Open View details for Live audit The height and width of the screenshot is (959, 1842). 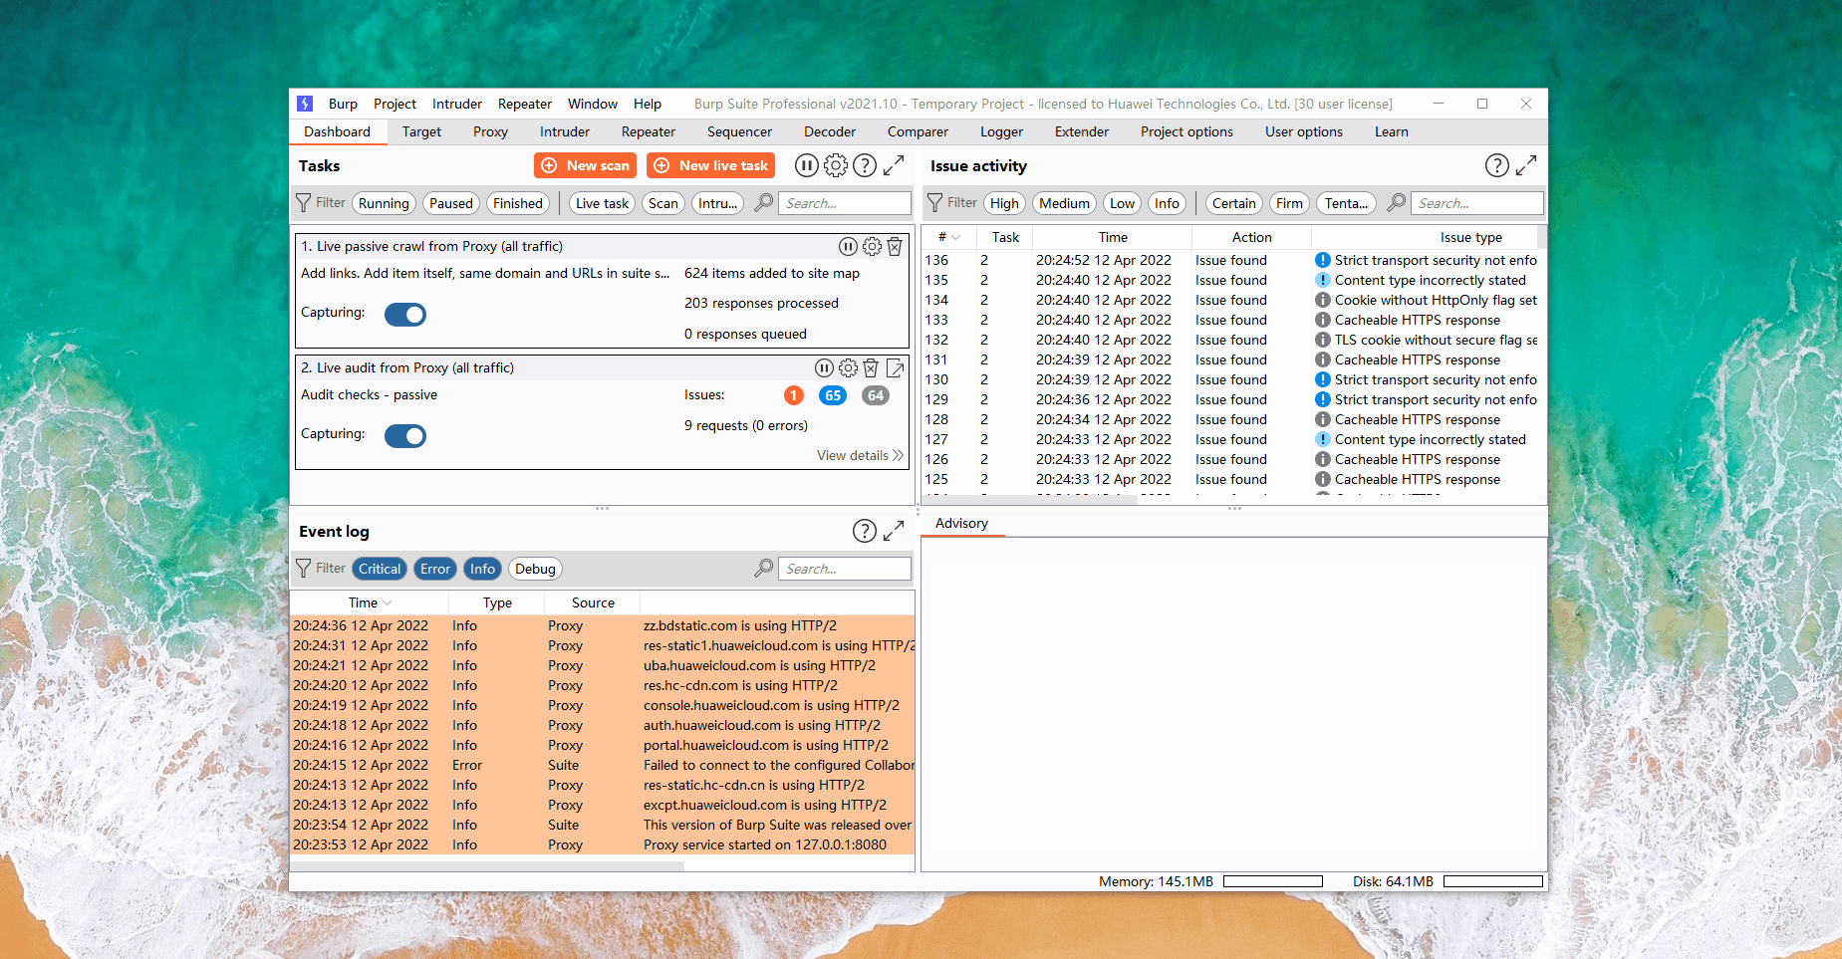[x=860, y=455]
